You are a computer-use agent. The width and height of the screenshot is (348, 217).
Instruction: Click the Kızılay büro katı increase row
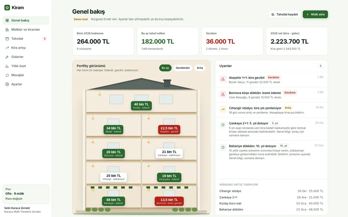271,203
